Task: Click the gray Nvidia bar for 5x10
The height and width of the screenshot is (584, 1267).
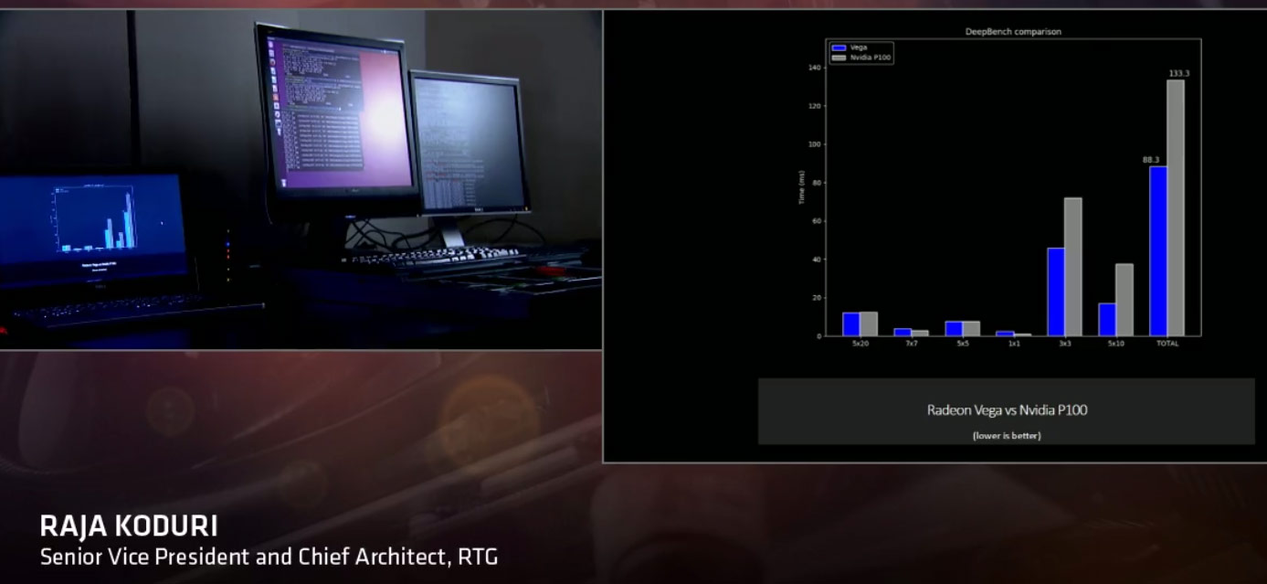Action: 1124,300
